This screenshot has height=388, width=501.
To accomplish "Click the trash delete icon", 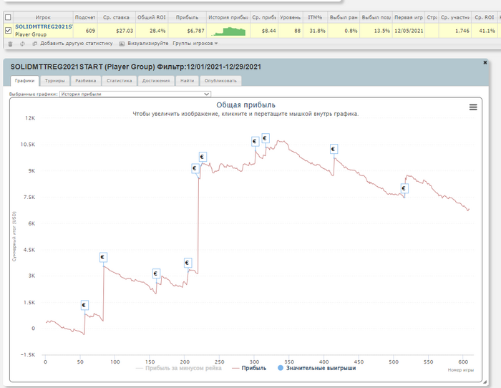I will (x=10, y=44).
